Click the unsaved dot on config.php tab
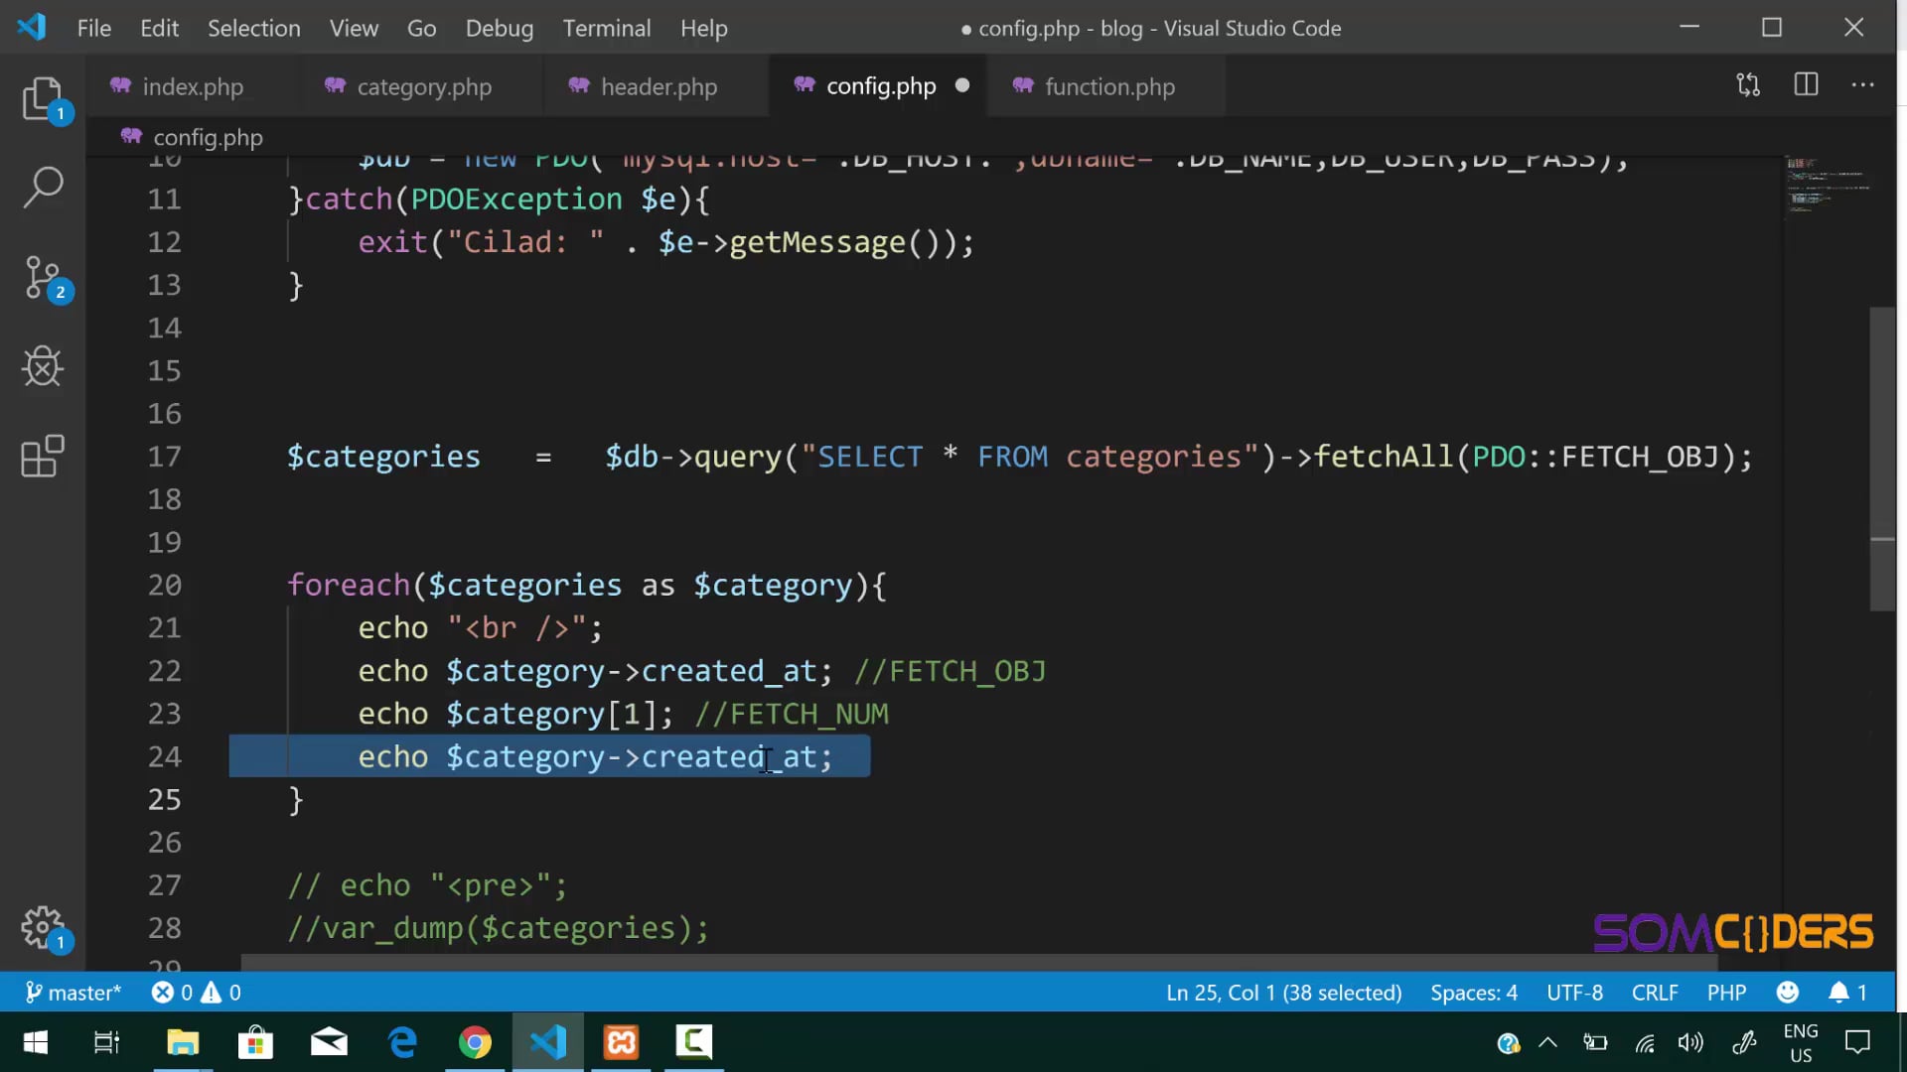Viewport: 1907px width, 1072px height. coord(962,85)
